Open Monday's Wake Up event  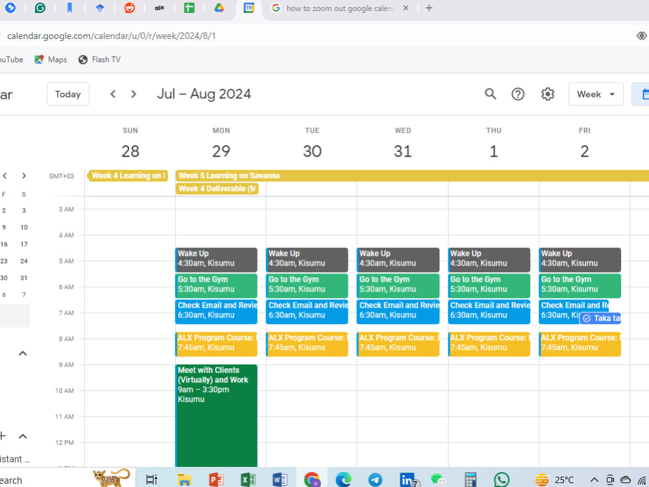pyautogui.click(x=216, y=260)
